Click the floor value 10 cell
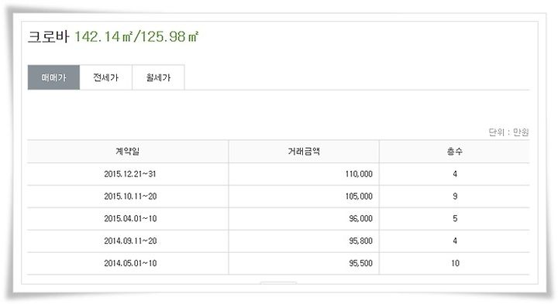Image resolution: width=558 pixels, height=304 pixels. [x=455, y=264]
